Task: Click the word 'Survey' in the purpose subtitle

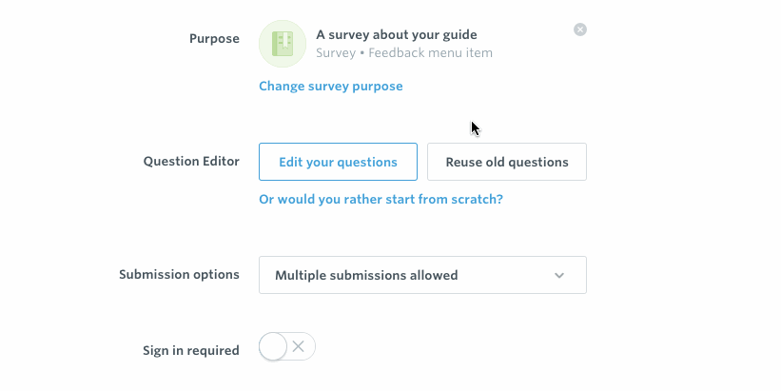Action: point(336,52)
